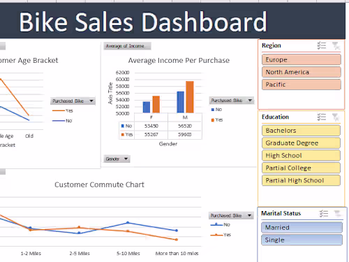The height and width of the screenshot is (262, 349).
Task: Clear filter icon in Education slicer
Action: tap(336, 117)
